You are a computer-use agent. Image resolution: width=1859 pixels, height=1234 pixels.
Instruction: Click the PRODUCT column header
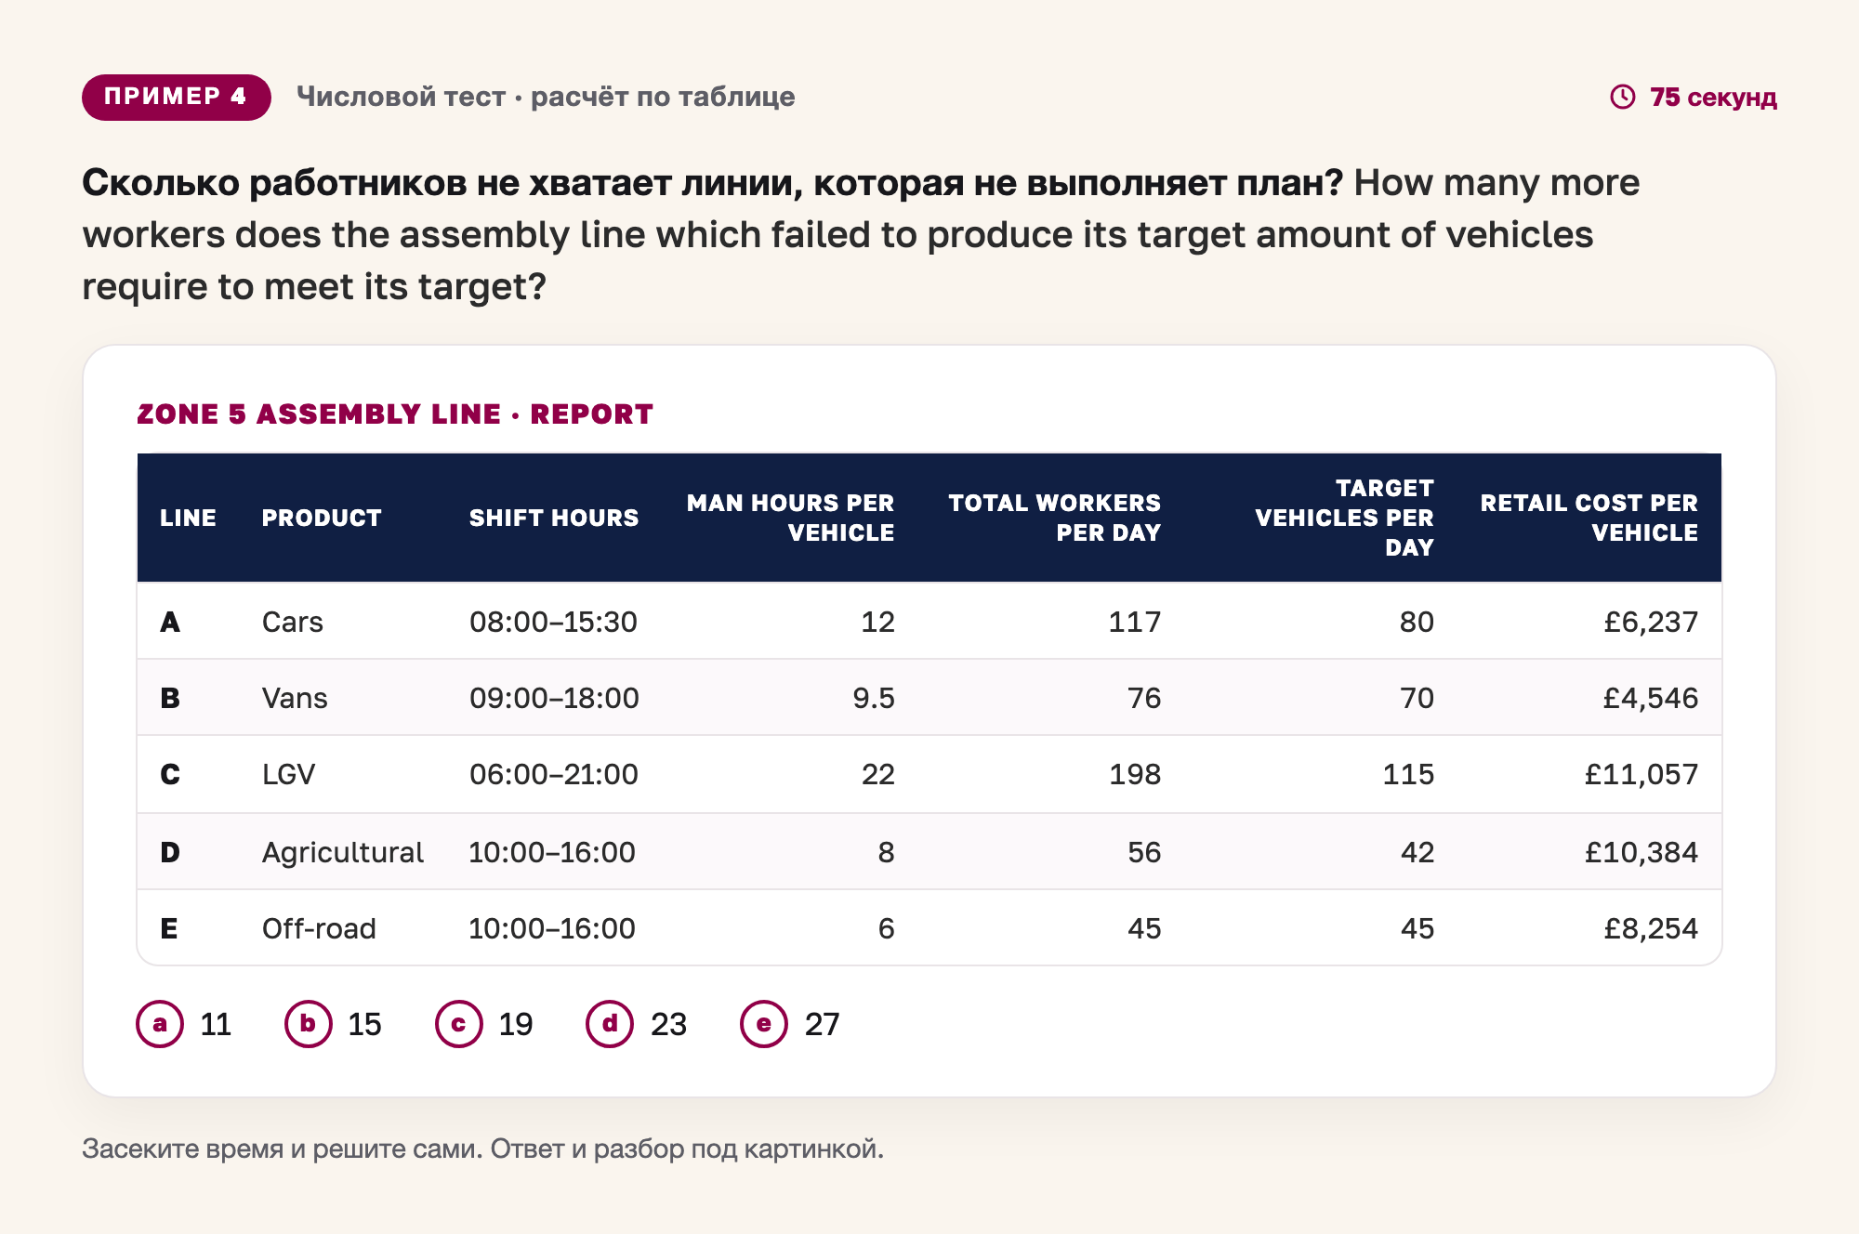click(x=322, y=518)
